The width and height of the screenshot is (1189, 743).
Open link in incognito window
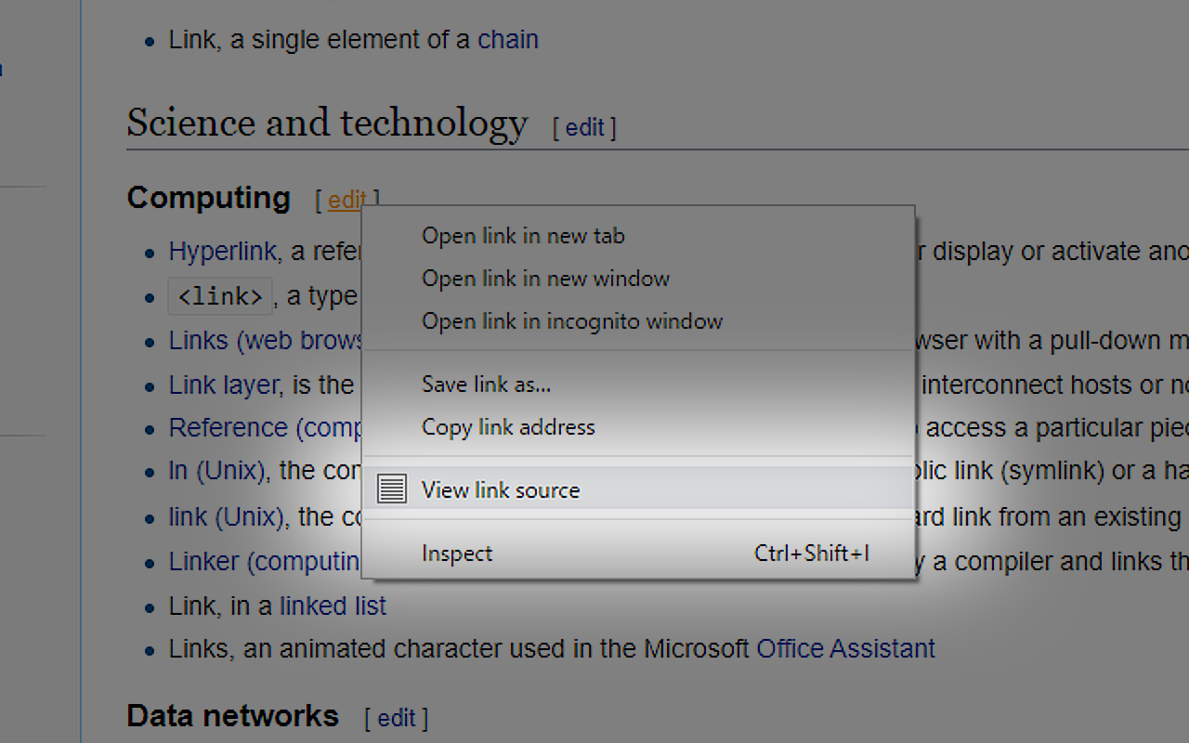pyautogui.click(x=572, y=321)
